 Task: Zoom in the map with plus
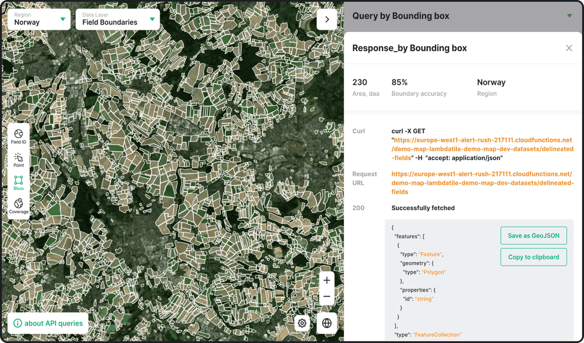[327, 280]
